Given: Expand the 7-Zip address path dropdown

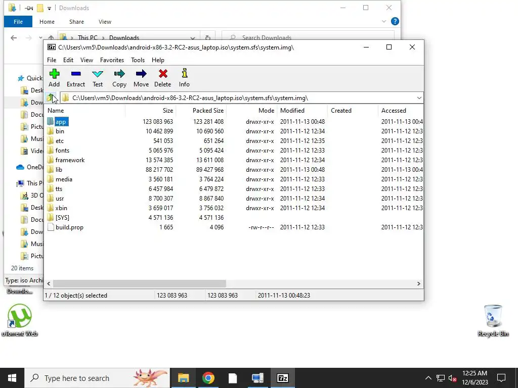Looking at the screenshot, I should pyautogui.click(x=419, y=98).
